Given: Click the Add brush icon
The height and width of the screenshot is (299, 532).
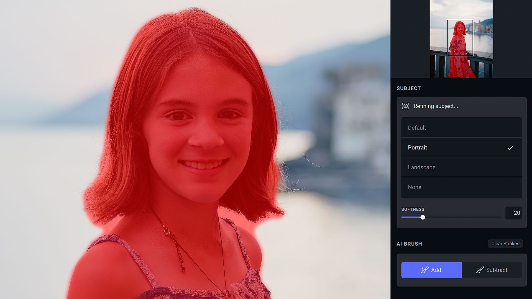Looking at the screenshot, I should (424, 270).
